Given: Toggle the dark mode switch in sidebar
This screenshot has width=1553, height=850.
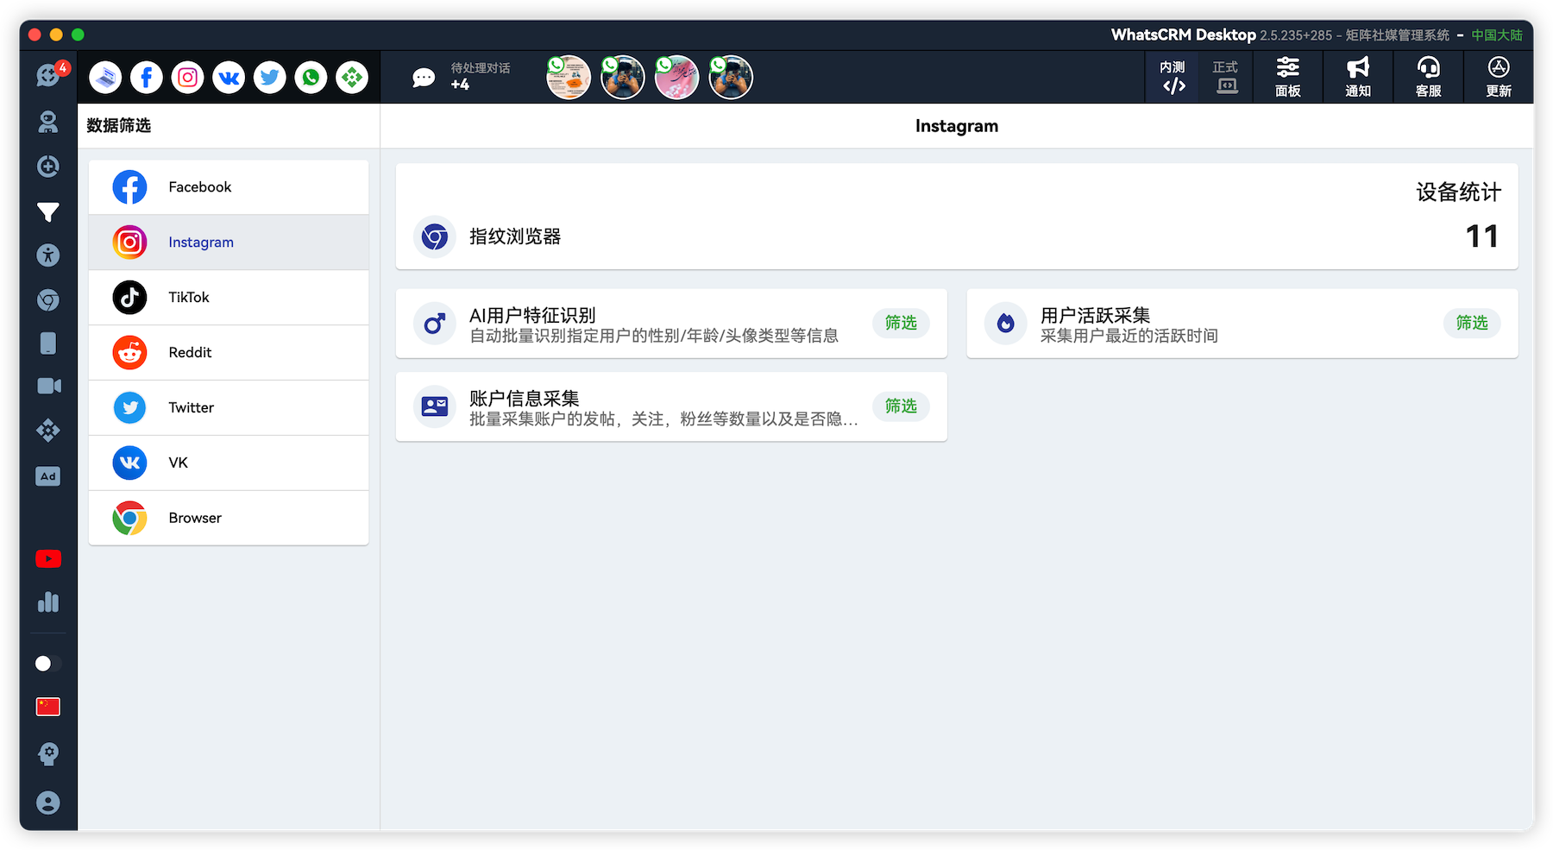Looking at the screenshot, I should (48, 664).
